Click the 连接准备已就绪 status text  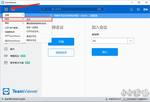pos(15,99)
